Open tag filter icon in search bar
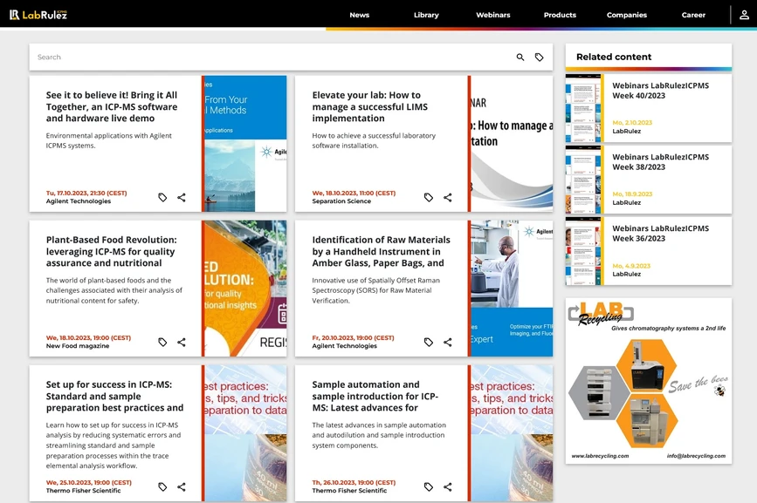 540,58
